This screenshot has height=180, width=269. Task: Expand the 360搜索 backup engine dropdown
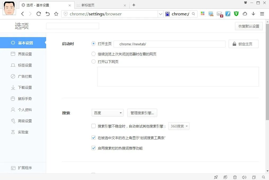coord(179,126)
